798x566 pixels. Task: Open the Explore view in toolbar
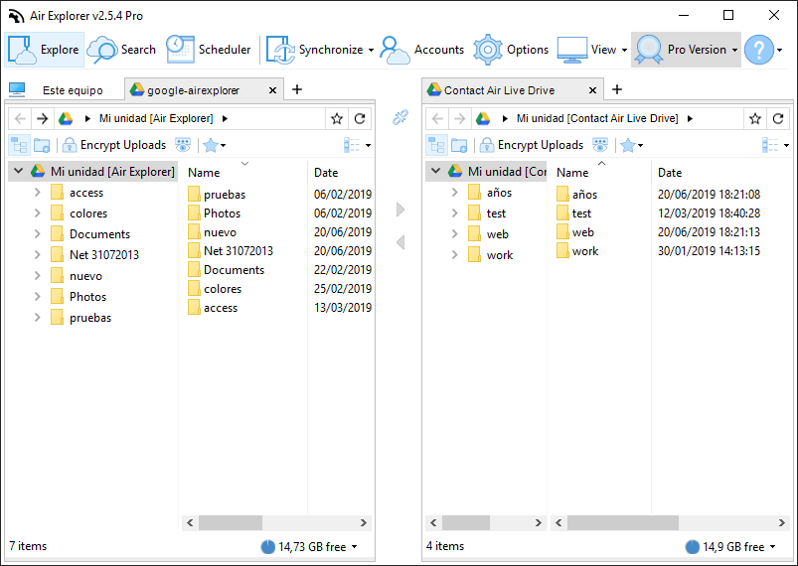click(x=45, y=50)
